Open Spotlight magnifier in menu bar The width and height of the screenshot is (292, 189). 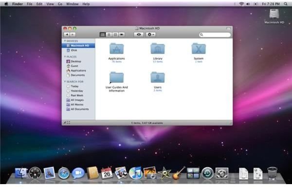(286, 4)
